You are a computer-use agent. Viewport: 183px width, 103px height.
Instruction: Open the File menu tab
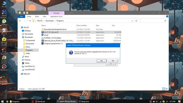[x=21, y=17]
